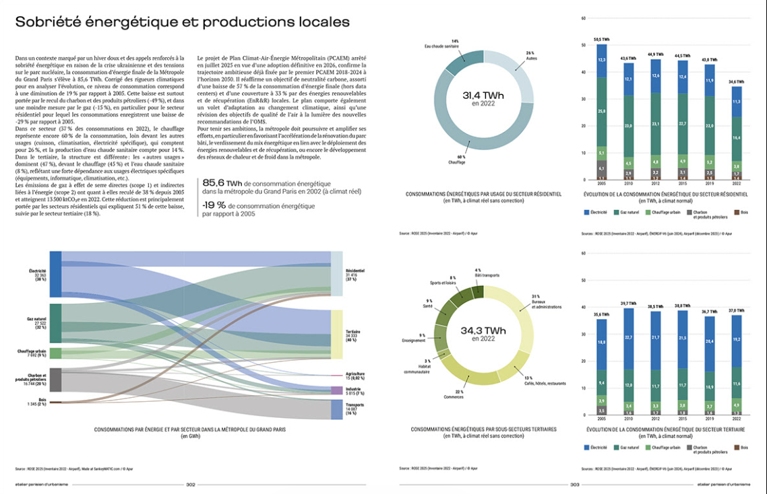Select the green Gaz naturel Sankey node
The width and height of the screenshot is (767, 494).
(56, 323)
